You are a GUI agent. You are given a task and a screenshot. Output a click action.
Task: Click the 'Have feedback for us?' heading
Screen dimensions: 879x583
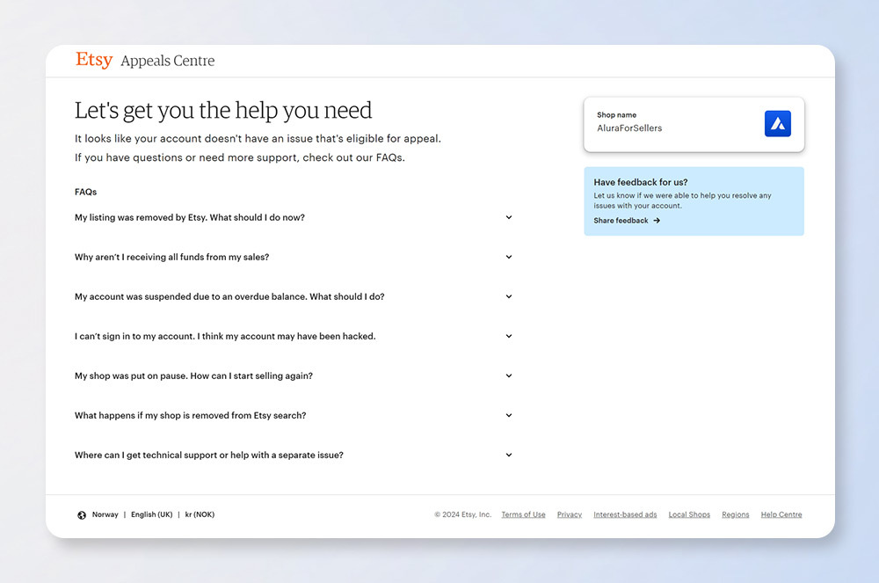pyautogui.click(x=641, y=182)
